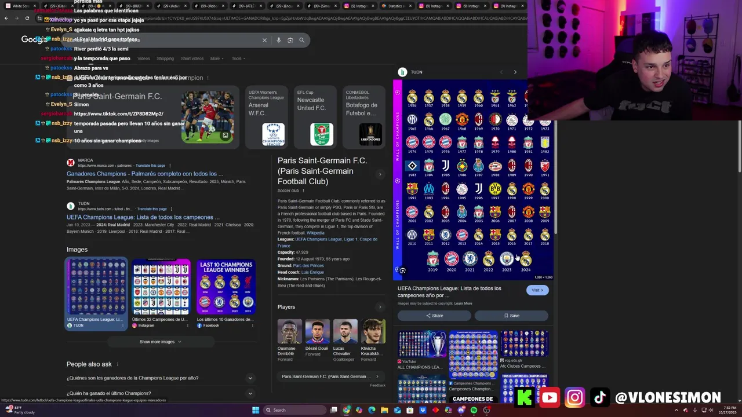The height and width of the screenshot is (417, 742).
Task: Show next image in TUDN viewer
Action: point(515,72)
